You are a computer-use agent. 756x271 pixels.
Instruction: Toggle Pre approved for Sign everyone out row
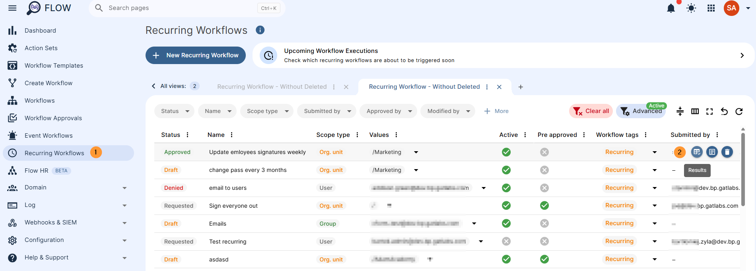click(x=544, y=205)
